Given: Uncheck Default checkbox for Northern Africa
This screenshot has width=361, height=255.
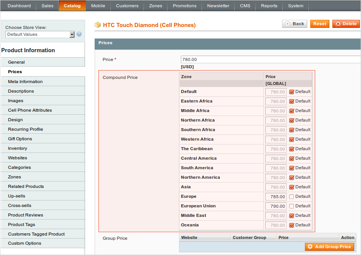Looking at the screenshot, I should (x=292, y=120).
